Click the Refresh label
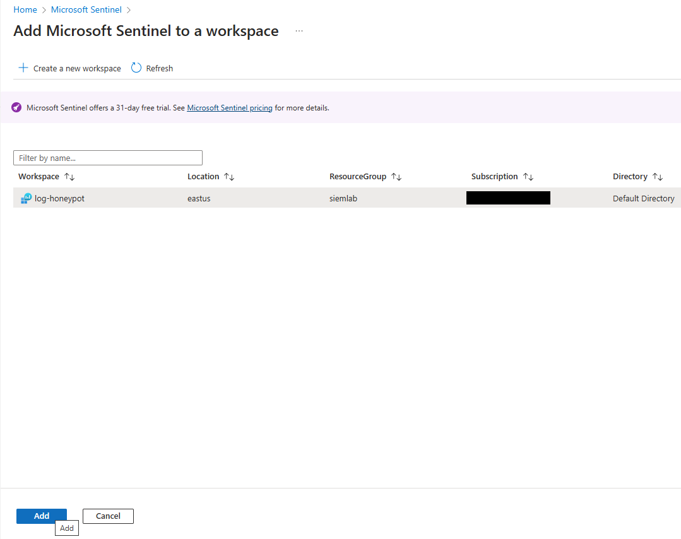Image resolution: width=681 pixels, height=539 pixels. click(x=160, y=68)
